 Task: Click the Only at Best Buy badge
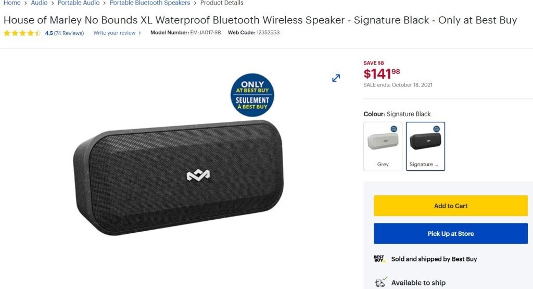pyautogui.click(x=252, y=95)
